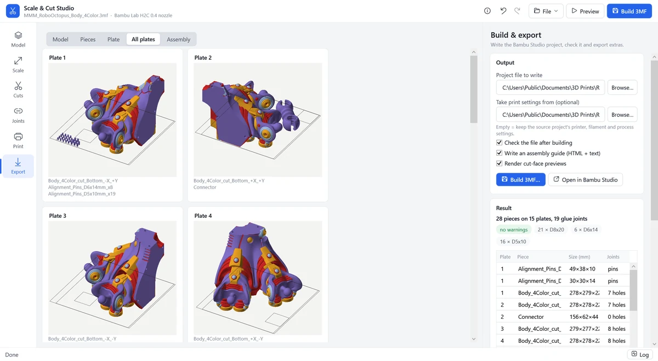Screen dimensions: 658x361
Task: Click the 28 pieces on 15 plates summary
Action: (x=542, y=218)
